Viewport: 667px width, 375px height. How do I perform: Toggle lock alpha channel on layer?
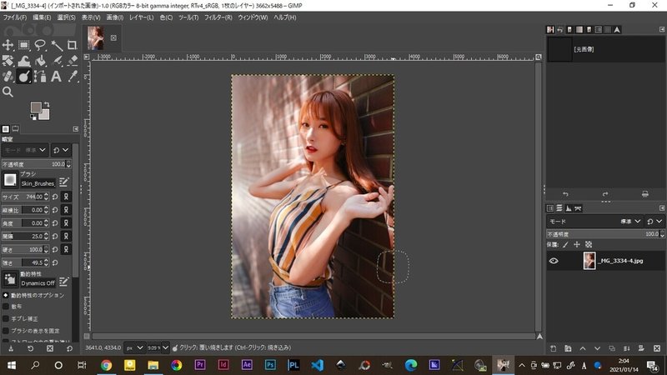point(589,244)
